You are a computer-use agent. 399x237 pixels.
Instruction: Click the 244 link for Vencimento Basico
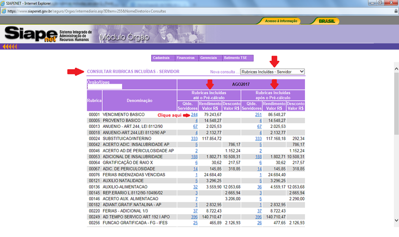pyautogui.click(x=194, y=114)
